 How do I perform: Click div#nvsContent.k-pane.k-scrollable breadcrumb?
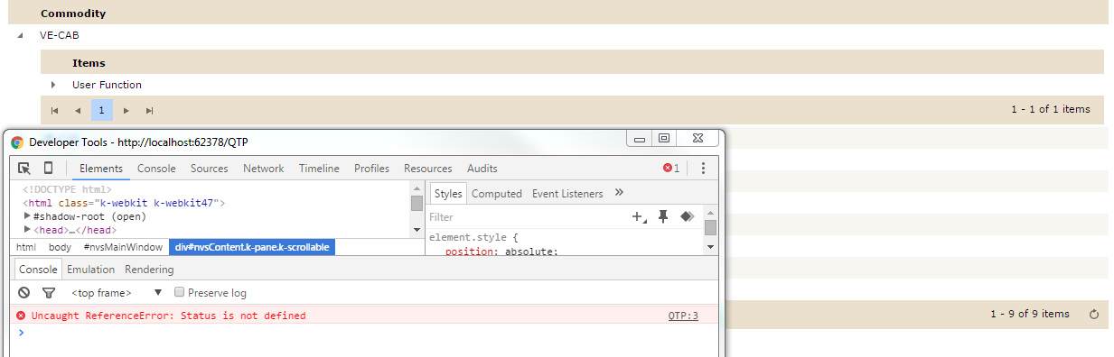252,247
